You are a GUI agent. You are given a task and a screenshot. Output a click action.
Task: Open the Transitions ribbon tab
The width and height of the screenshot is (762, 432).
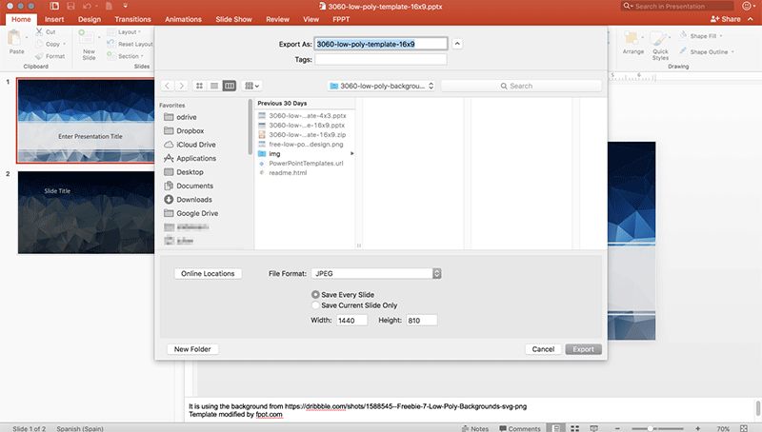tap(132, 18)
